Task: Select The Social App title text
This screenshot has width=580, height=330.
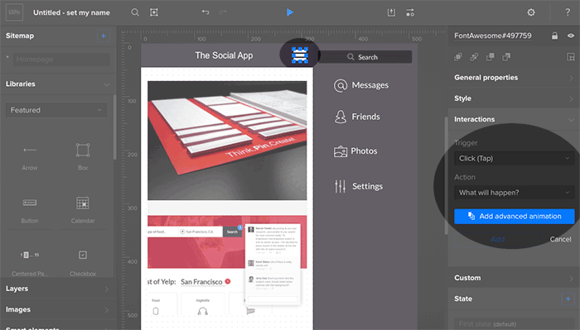Action: 224,55
